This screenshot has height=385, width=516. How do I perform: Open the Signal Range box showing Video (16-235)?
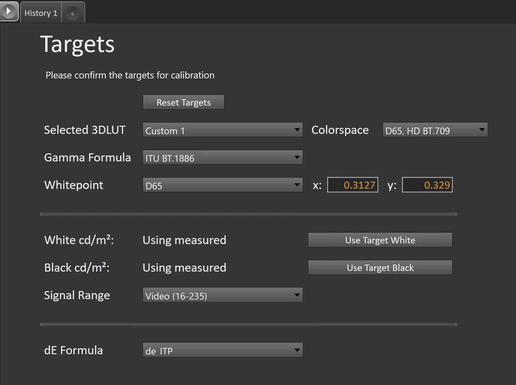[x=217, y=295]
